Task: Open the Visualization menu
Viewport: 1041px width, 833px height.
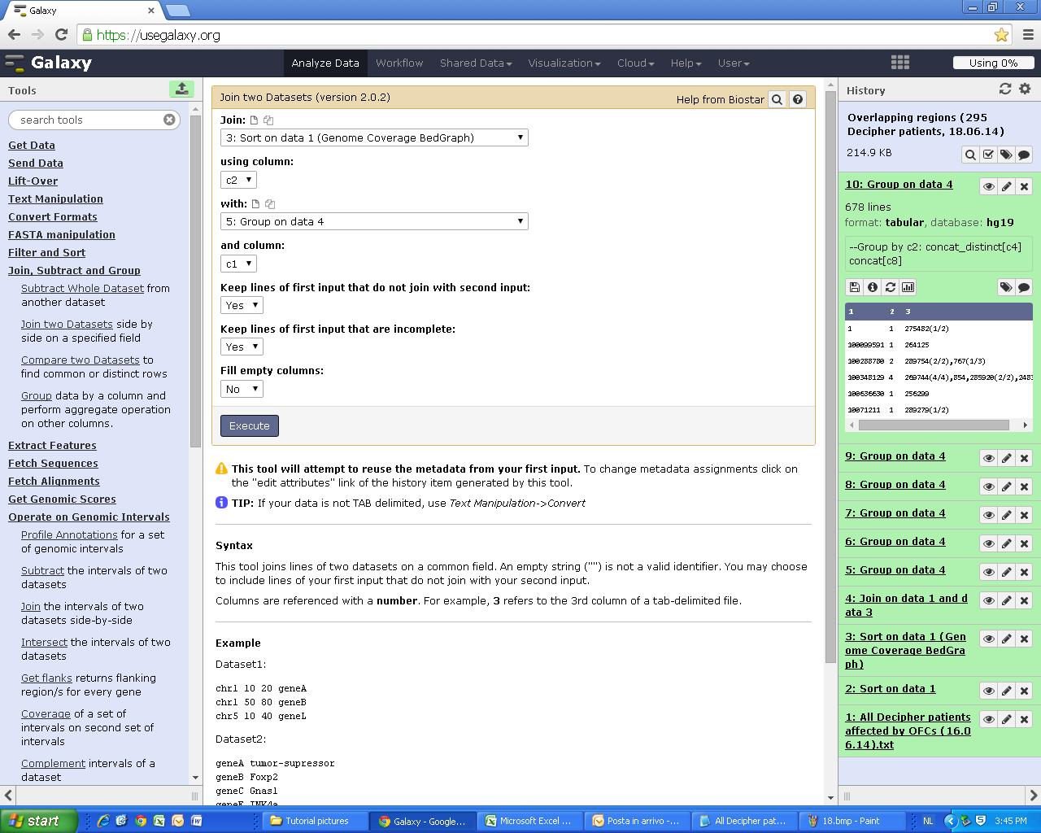Action: click(x=564, y=63)
